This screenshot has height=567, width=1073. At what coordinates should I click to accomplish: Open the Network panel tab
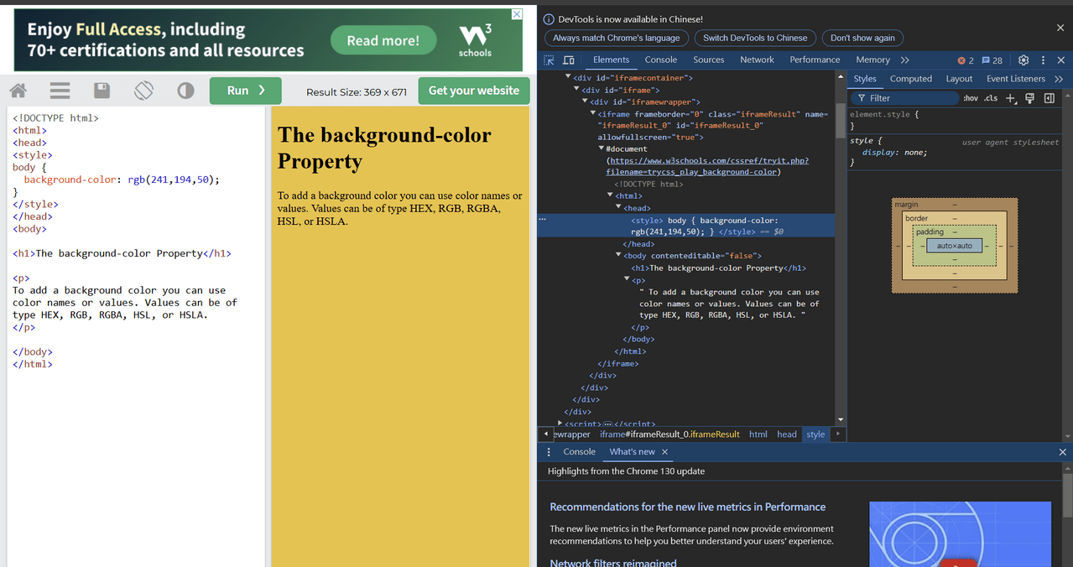click(x=757, y=60)
